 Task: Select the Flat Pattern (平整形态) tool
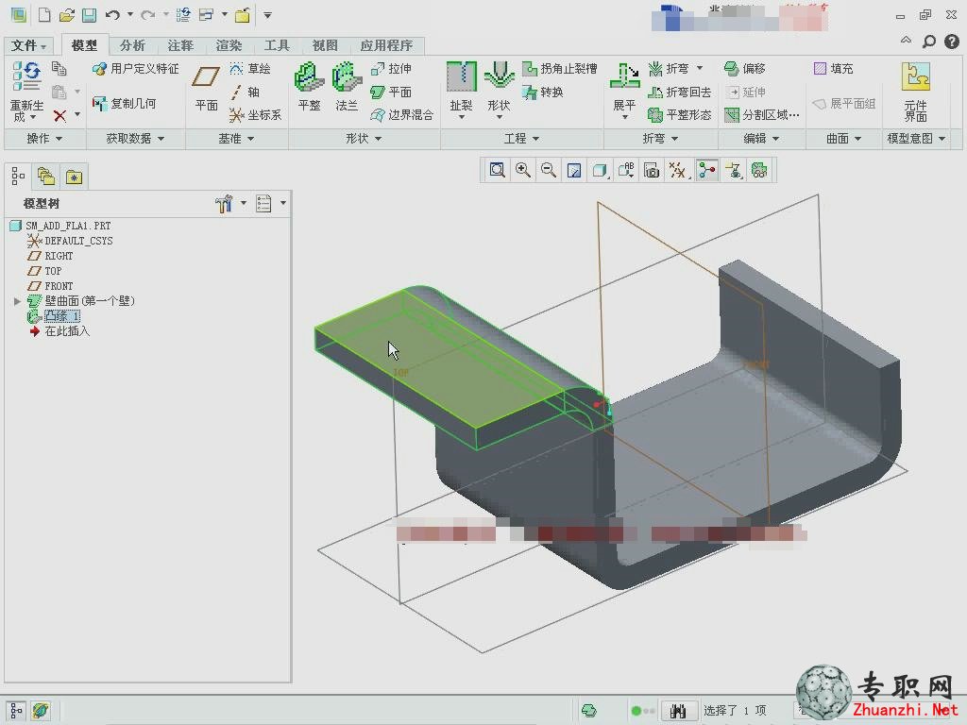(680, 114)
